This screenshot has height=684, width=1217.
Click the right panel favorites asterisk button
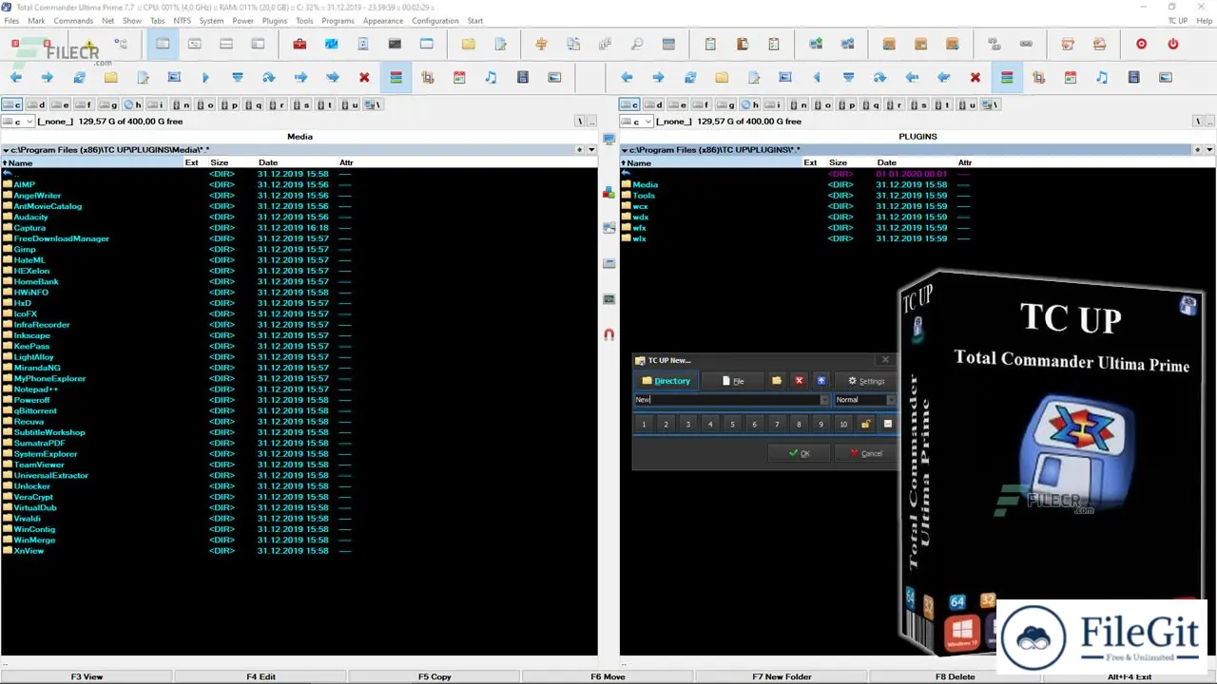point(1197,150)
